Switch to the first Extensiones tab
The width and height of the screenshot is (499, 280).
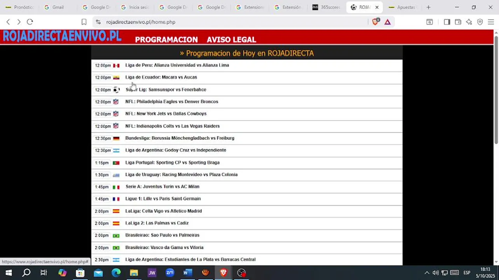pos(250,7)
